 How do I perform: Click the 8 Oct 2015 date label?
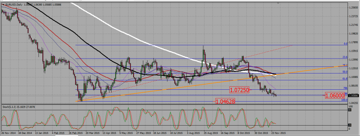244,133
